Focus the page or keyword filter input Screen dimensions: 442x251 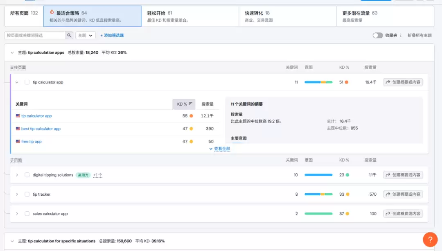[35, 35]
